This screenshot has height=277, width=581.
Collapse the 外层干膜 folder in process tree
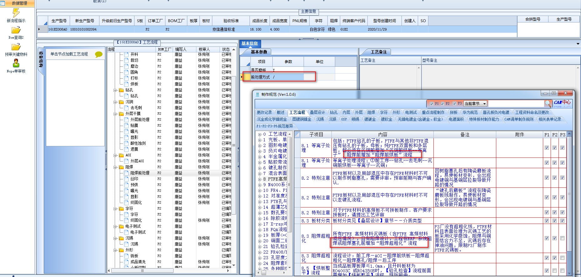(x=115, y=114)
